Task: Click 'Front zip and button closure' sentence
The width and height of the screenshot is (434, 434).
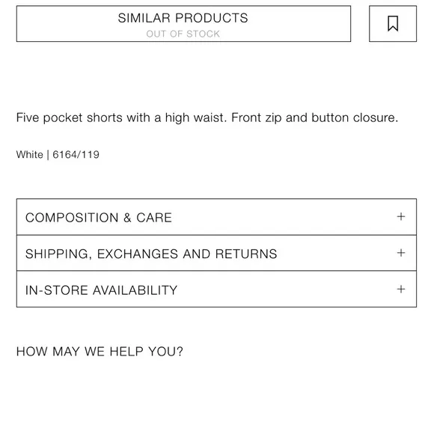Action: point(315,117)
